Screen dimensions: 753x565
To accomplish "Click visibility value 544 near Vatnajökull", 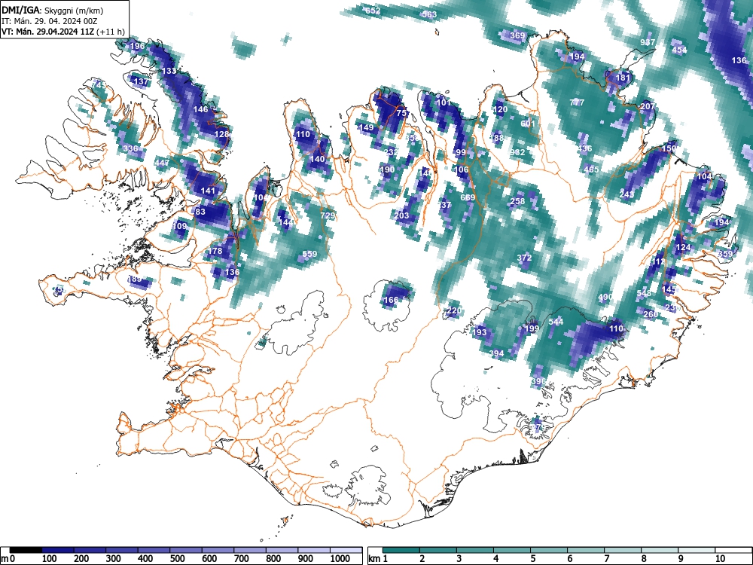I will 556,322.
